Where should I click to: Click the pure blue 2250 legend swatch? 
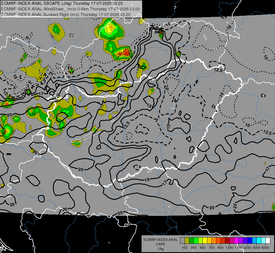click(x=250, y=241)
